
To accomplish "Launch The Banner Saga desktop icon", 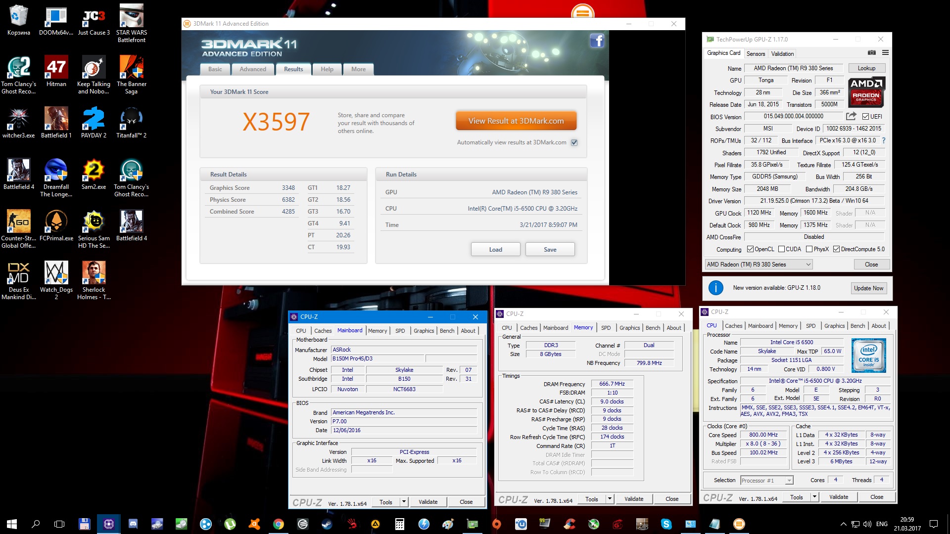I will click(x=131, y=75).
